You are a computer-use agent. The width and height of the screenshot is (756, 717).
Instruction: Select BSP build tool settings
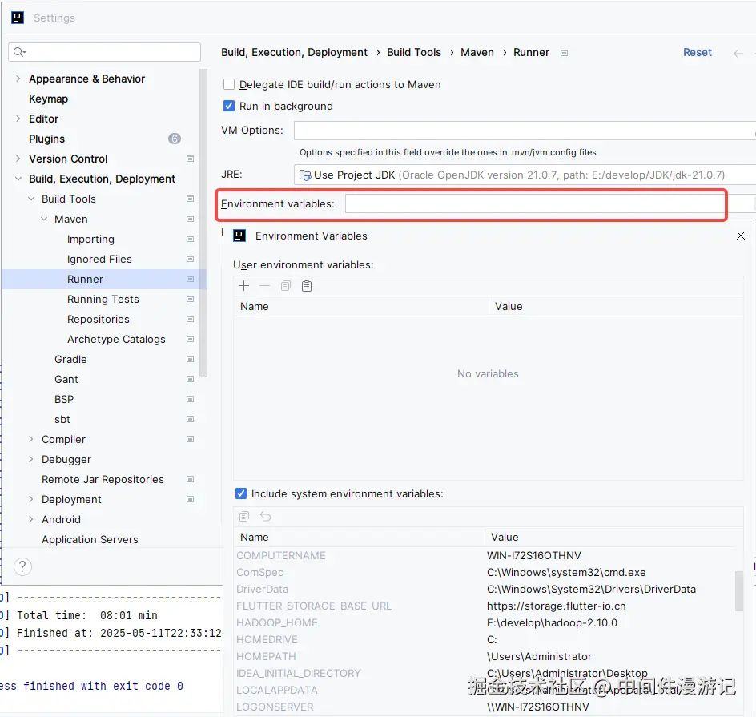[x=64, y=399]
